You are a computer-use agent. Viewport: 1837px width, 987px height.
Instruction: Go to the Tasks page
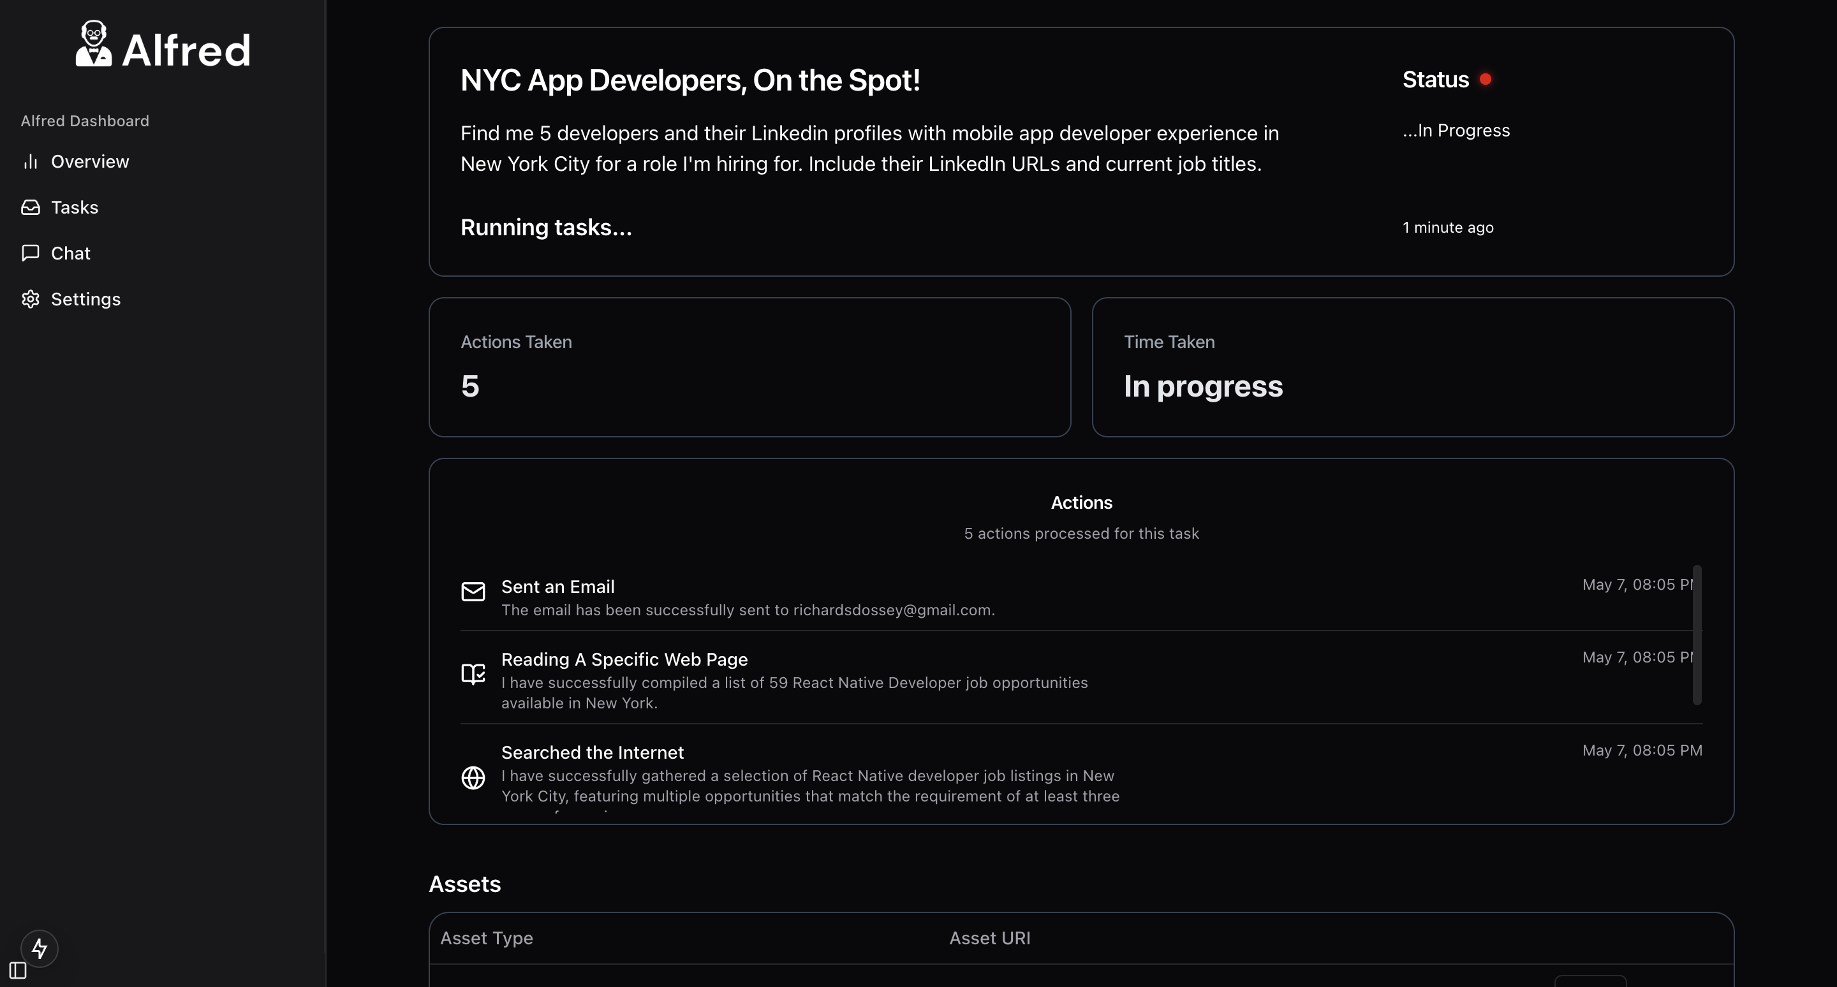(x=74, y=207)
